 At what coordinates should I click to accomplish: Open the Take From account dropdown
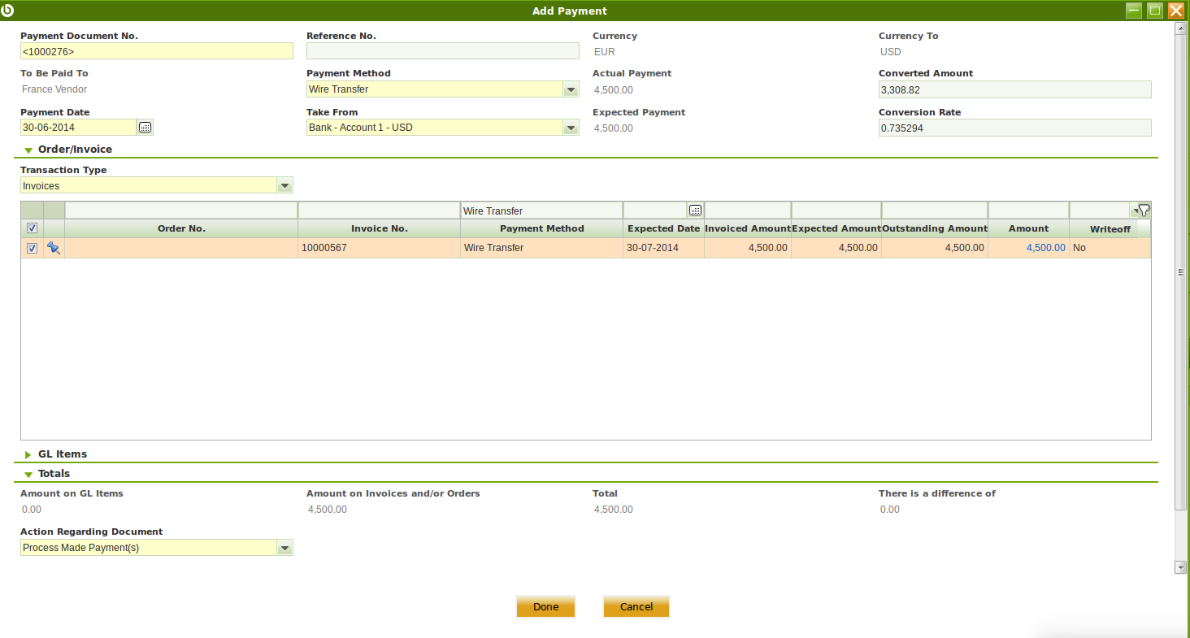pos(571,128)
